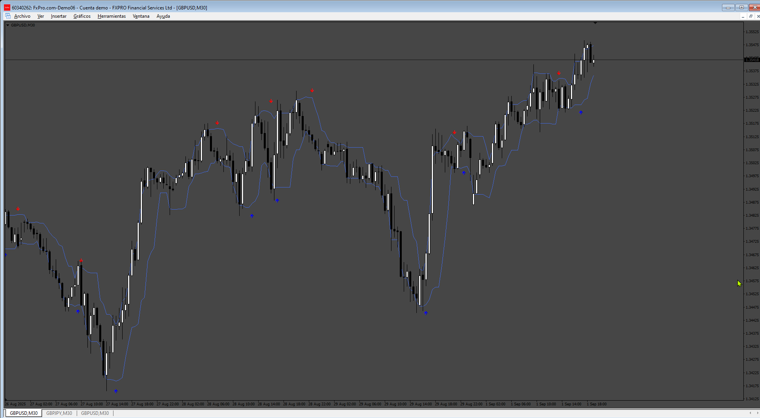Switch to the GBPJPY,M30 chart tab
The height and width of the screenshot is (418, 760).
click(x=59, y=413)
